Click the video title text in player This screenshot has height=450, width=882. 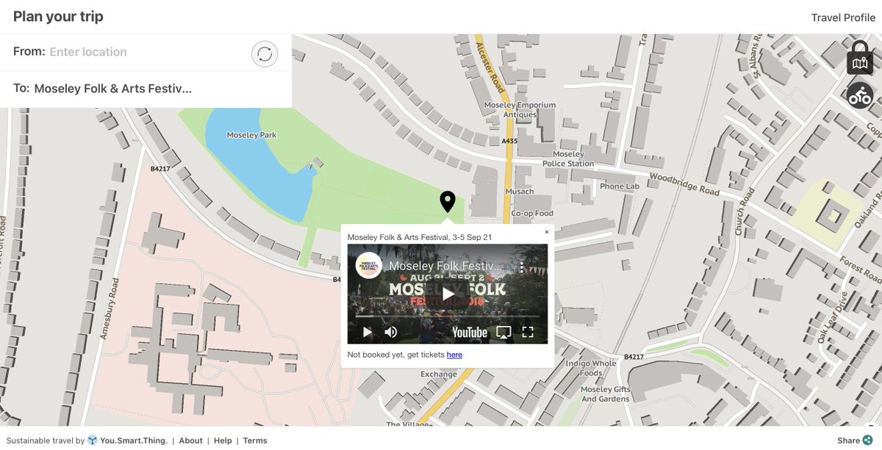(445, 266)
